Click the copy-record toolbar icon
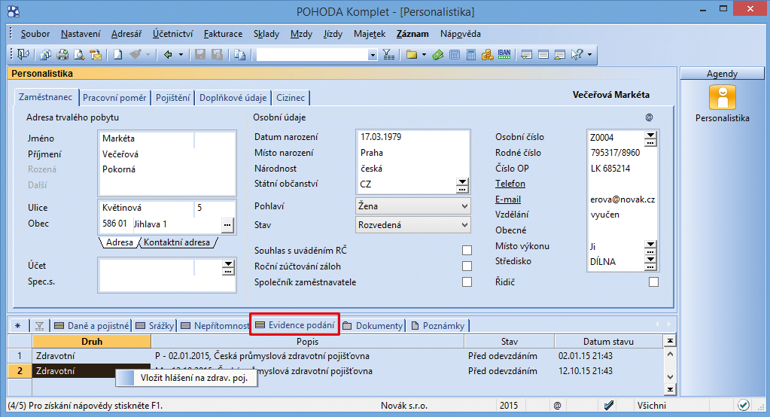The width and height of the screenshot is (770, 417). tap(239, 54)
